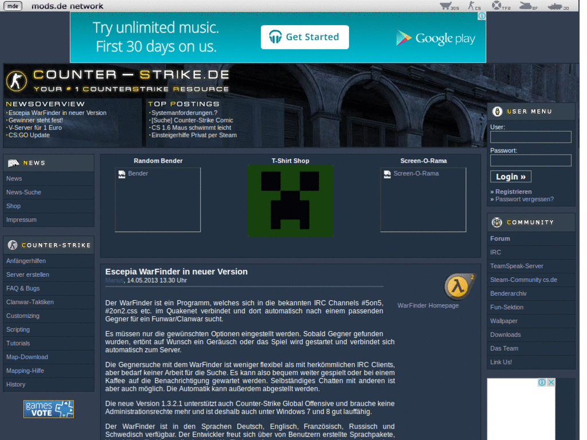Open News-Suche menu item

click(x=49, y=192)
